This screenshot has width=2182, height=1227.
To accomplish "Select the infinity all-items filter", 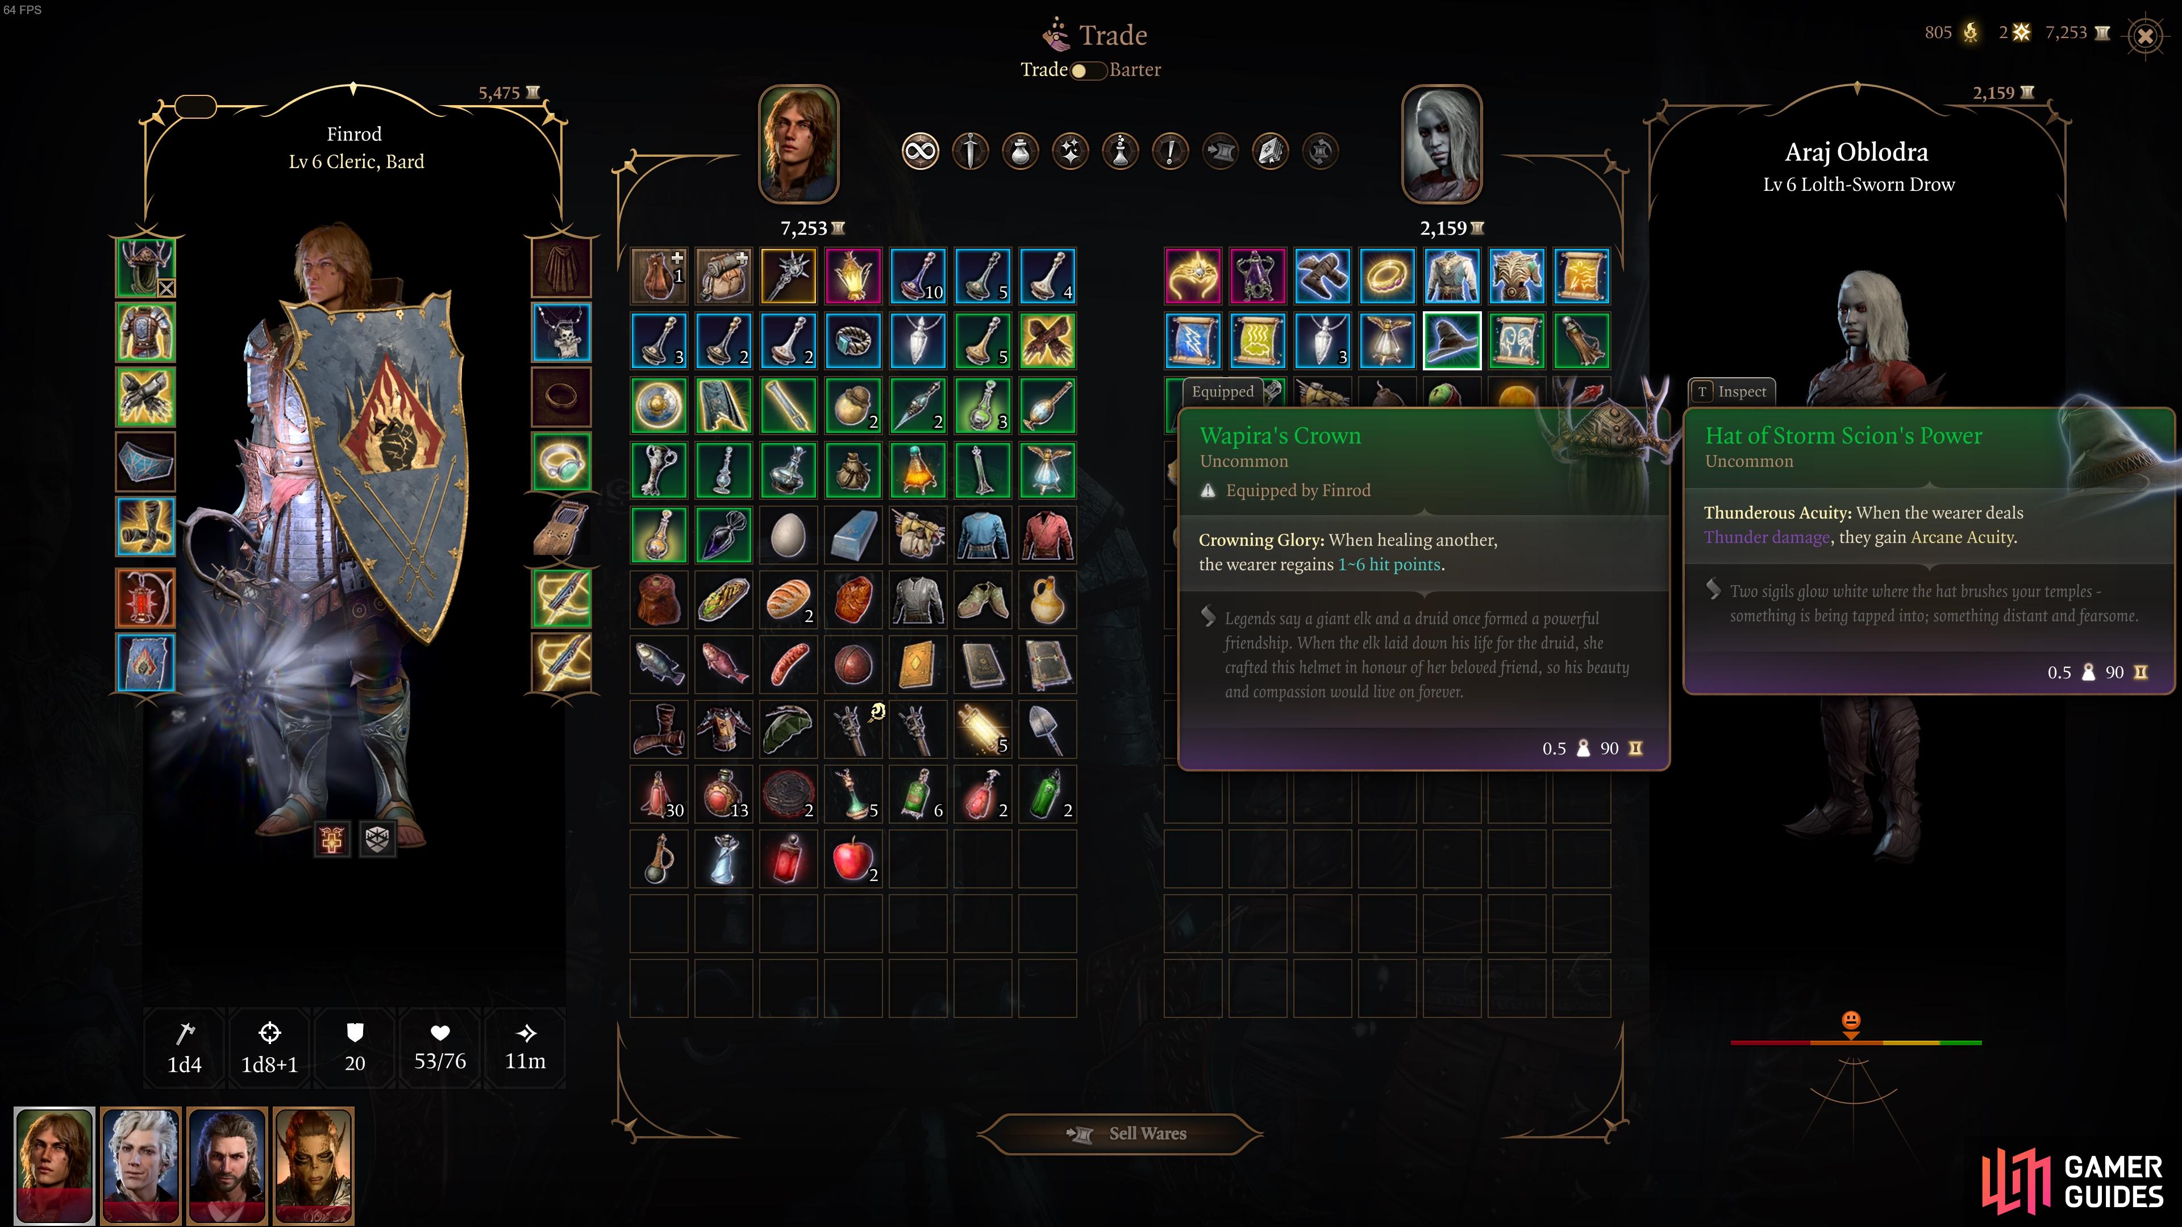I will 920,152.
